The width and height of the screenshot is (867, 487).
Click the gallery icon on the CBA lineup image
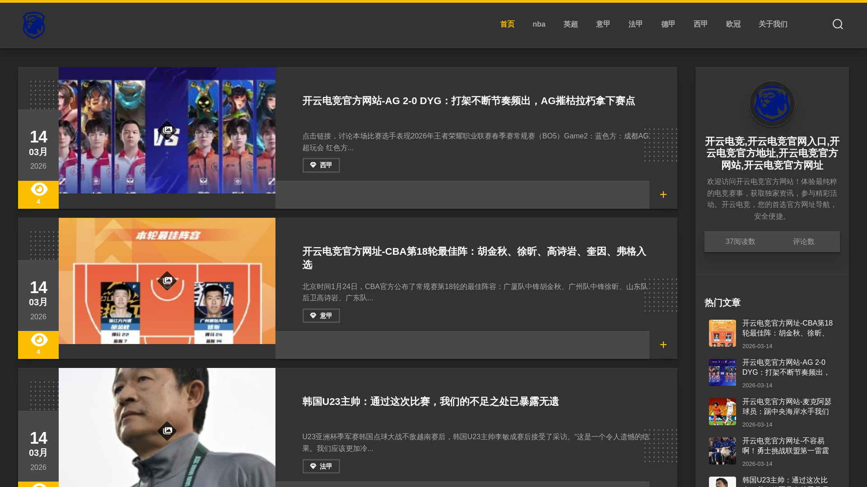(167, 280)
